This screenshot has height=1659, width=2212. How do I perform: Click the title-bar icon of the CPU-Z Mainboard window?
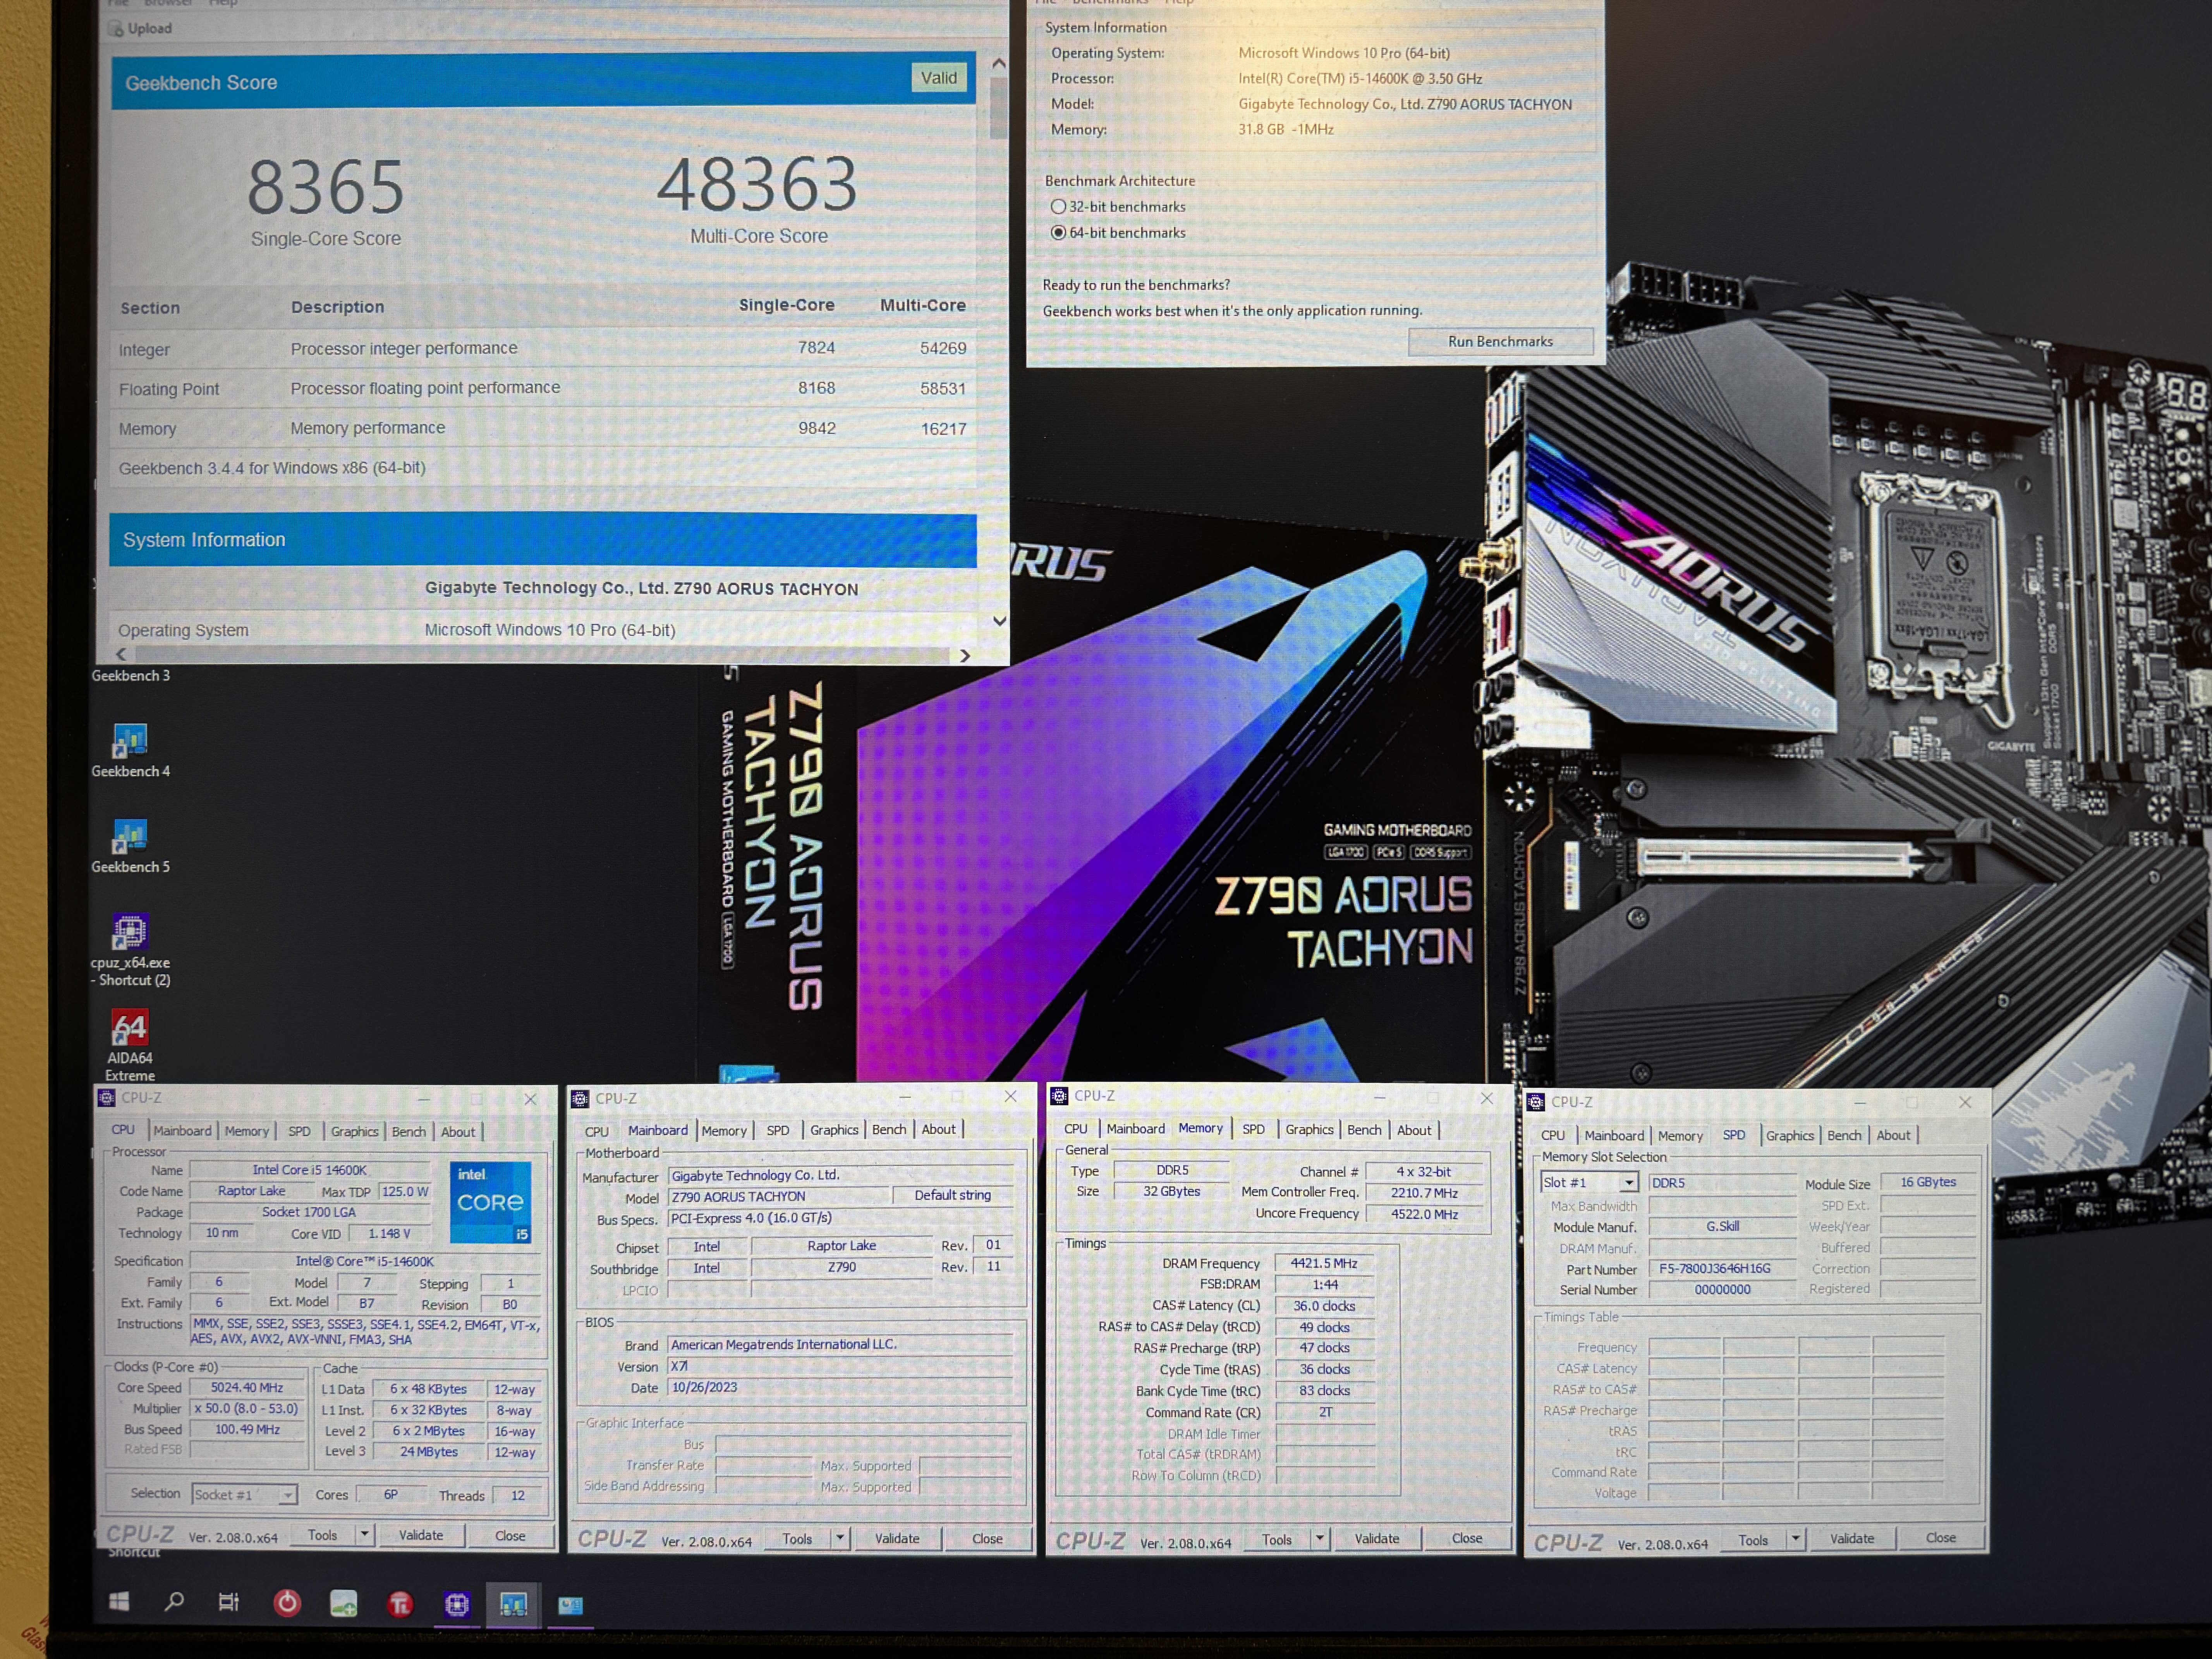coord(580,1099)
